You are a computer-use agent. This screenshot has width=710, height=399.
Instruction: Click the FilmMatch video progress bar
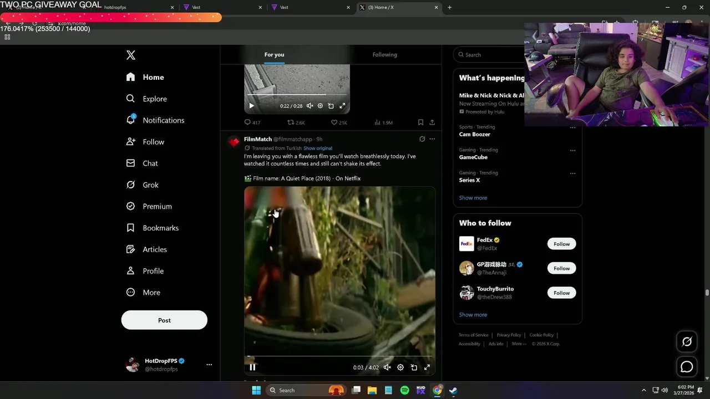point(339,356)
